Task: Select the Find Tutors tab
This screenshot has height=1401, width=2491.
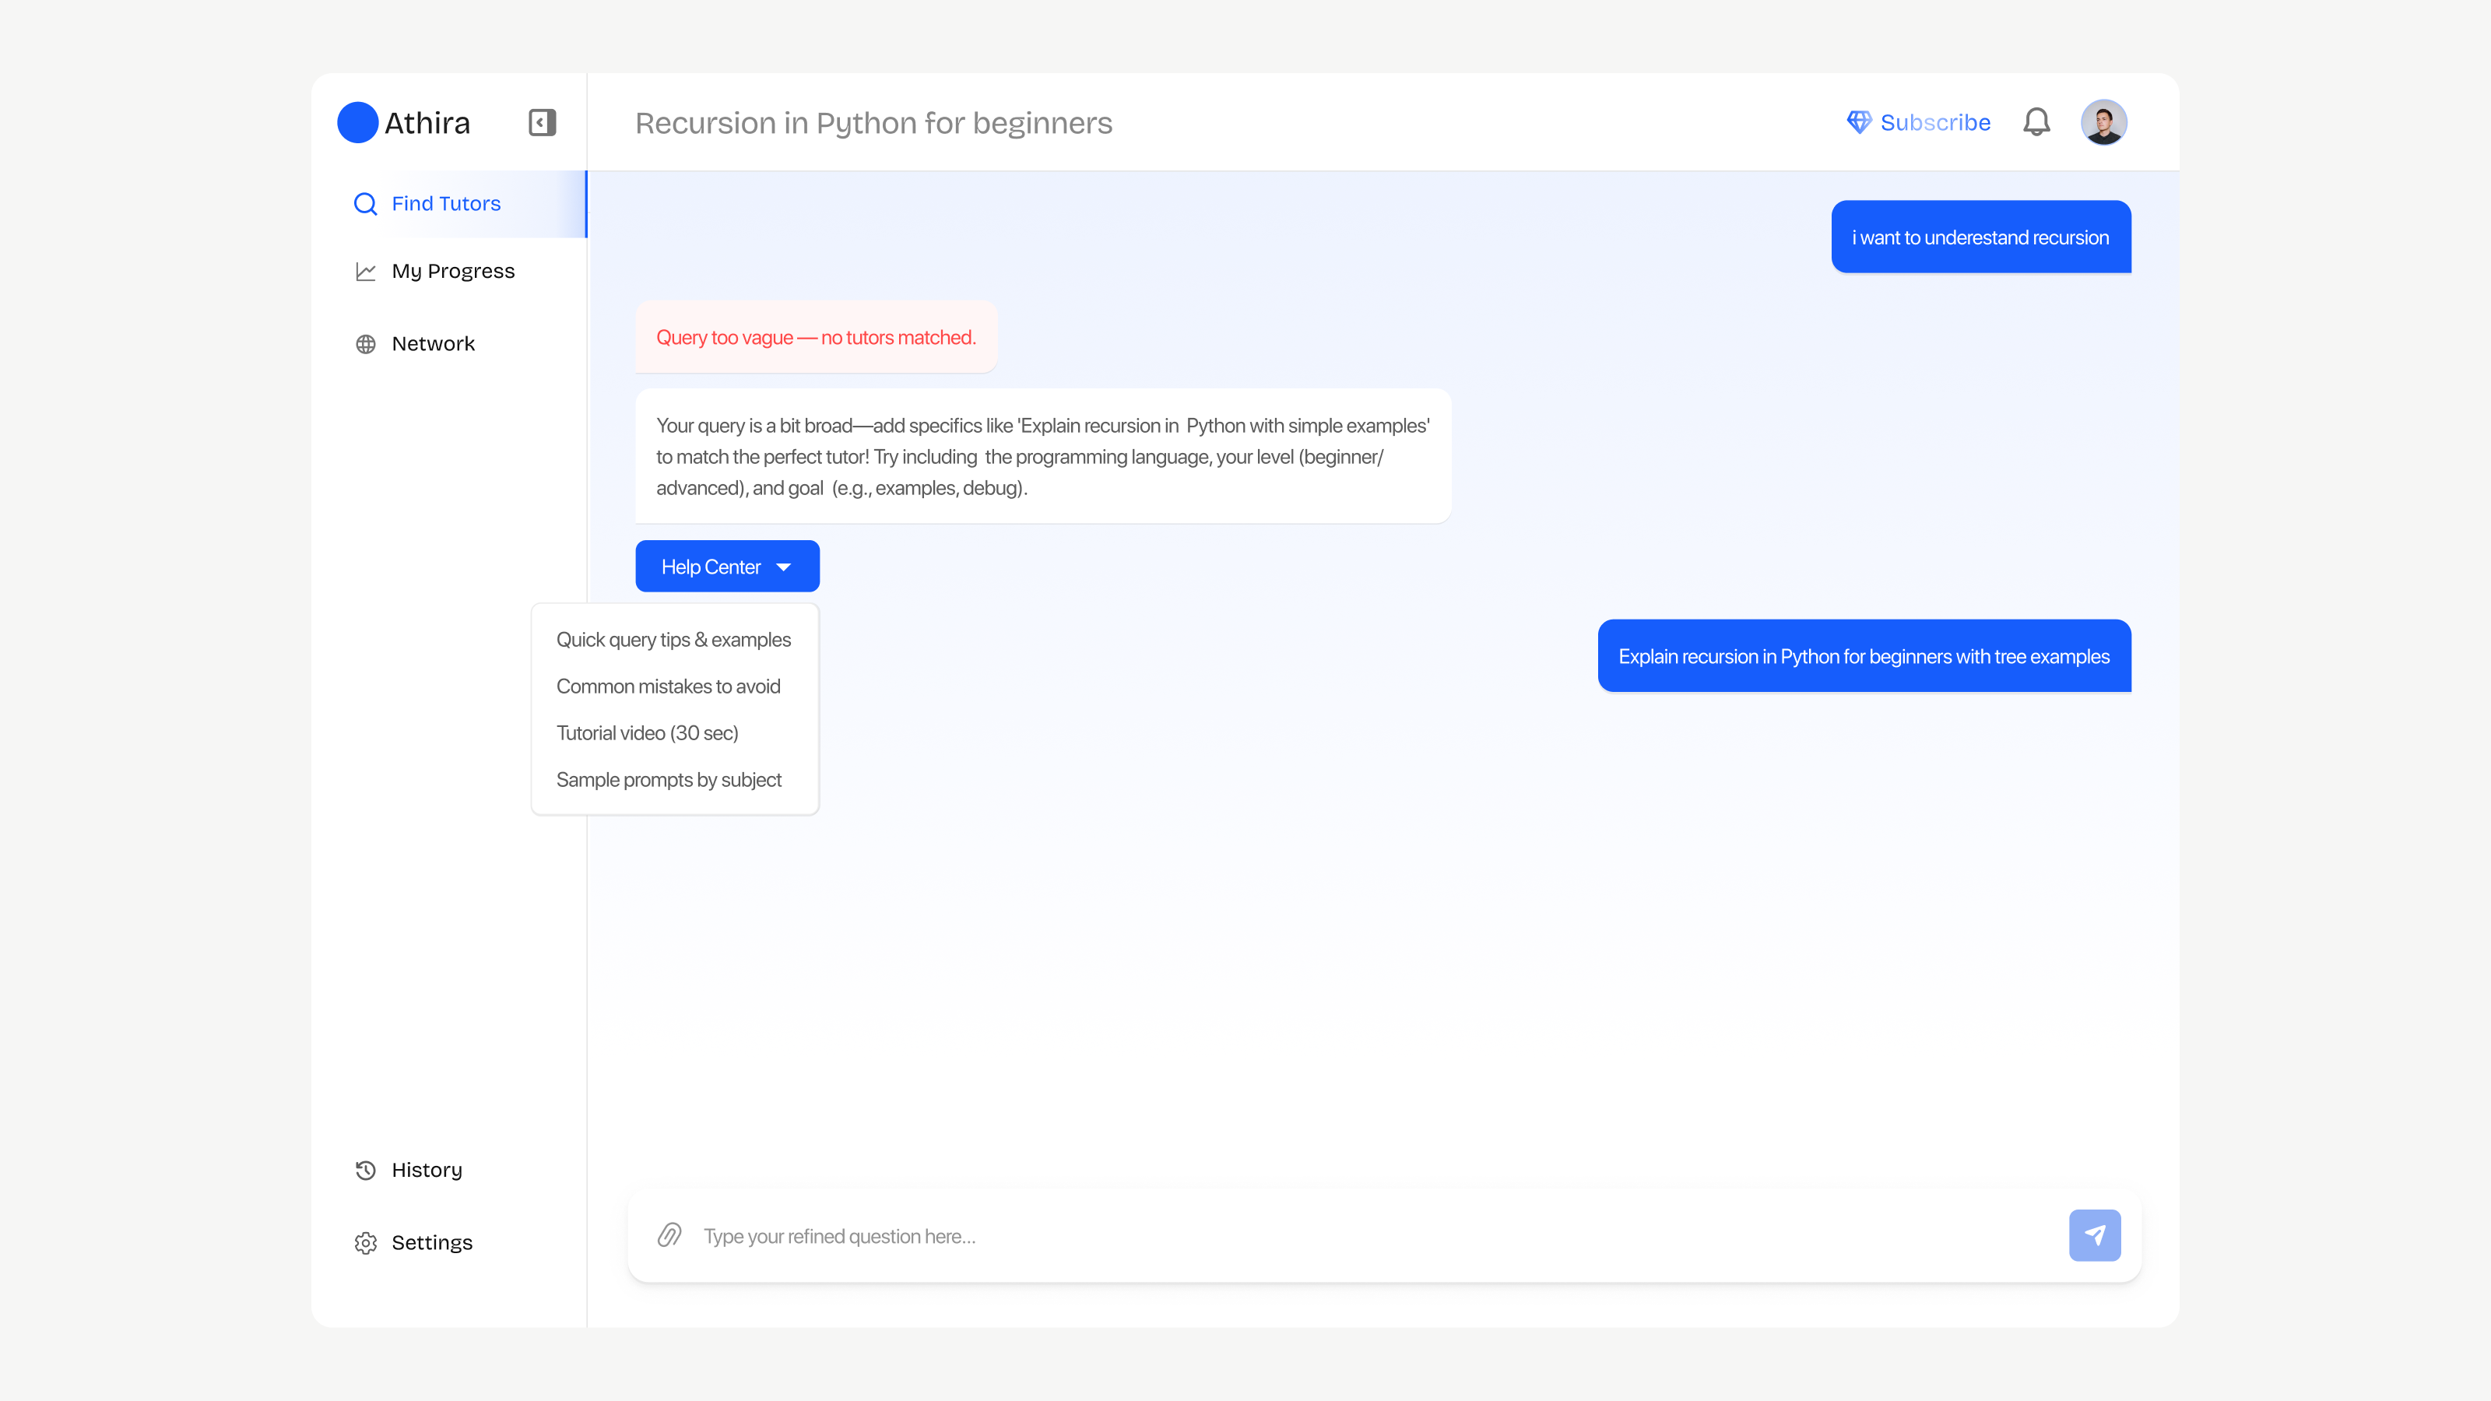Action: point(444,204)
